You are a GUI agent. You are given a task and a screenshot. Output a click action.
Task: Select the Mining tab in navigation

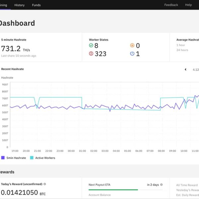coord(5,5)
